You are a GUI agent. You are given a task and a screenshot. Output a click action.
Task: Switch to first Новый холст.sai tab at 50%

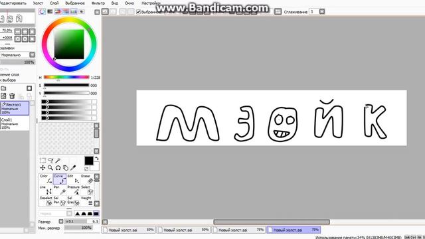pyautogui.click(x=129, y=230)
